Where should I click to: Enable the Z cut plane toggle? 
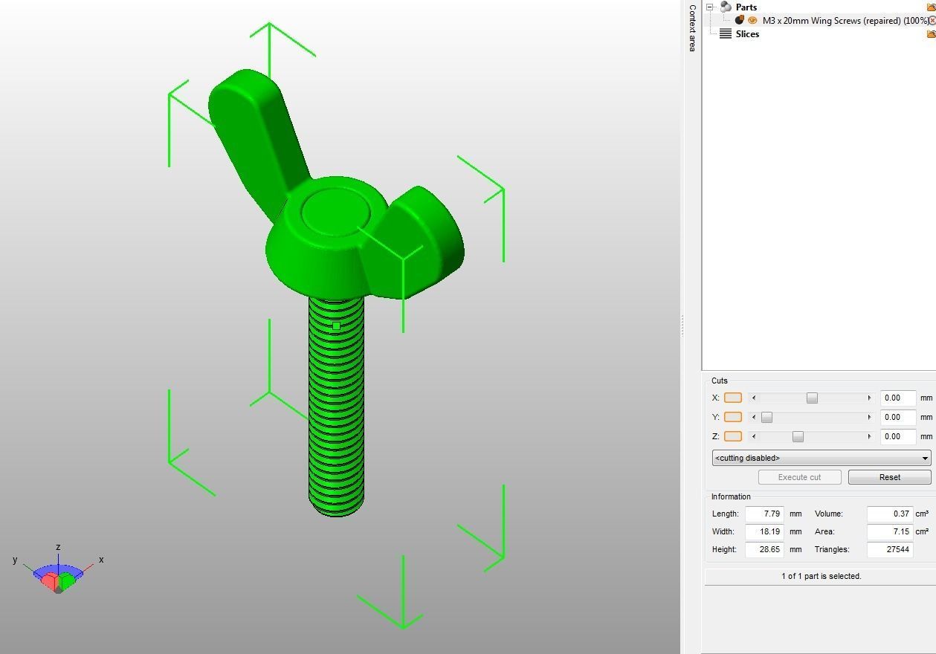(x=733, y=437)
